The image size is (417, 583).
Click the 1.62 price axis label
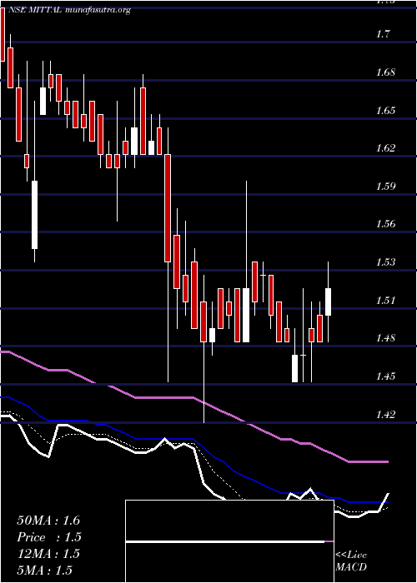click(x=385, y=148)
